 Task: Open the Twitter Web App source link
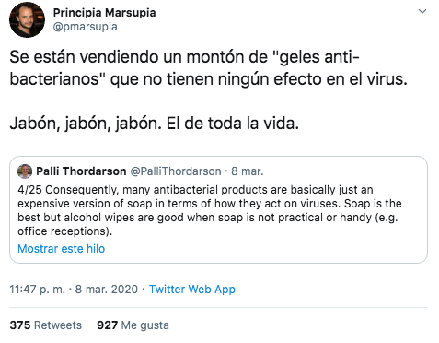coord(192,290)
